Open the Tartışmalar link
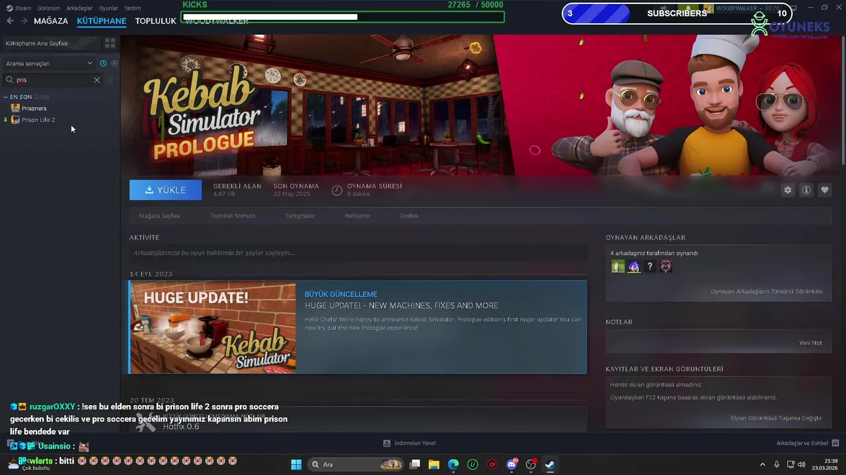Image resolution: width=846 pixels, height=475 pixels. 300,216
